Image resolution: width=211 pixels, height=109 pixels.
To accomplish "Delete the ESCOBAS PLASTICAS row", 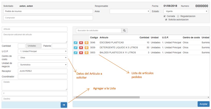I will point(81,43).
